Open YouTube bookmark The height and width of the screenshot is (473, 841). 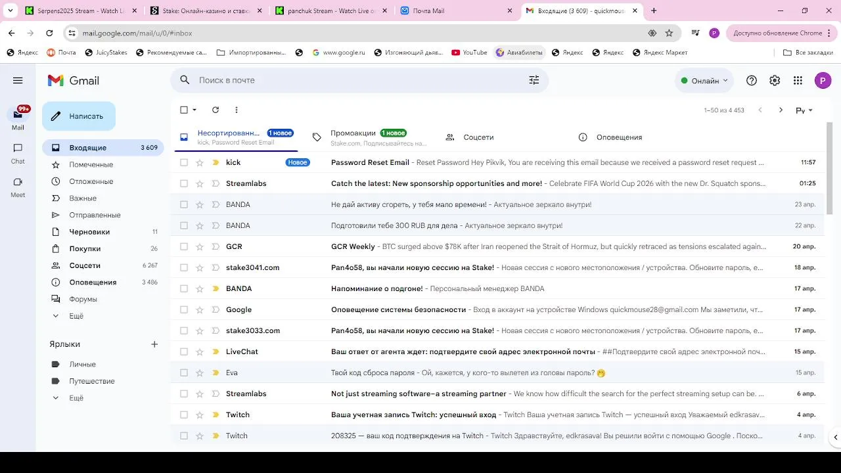469,53
